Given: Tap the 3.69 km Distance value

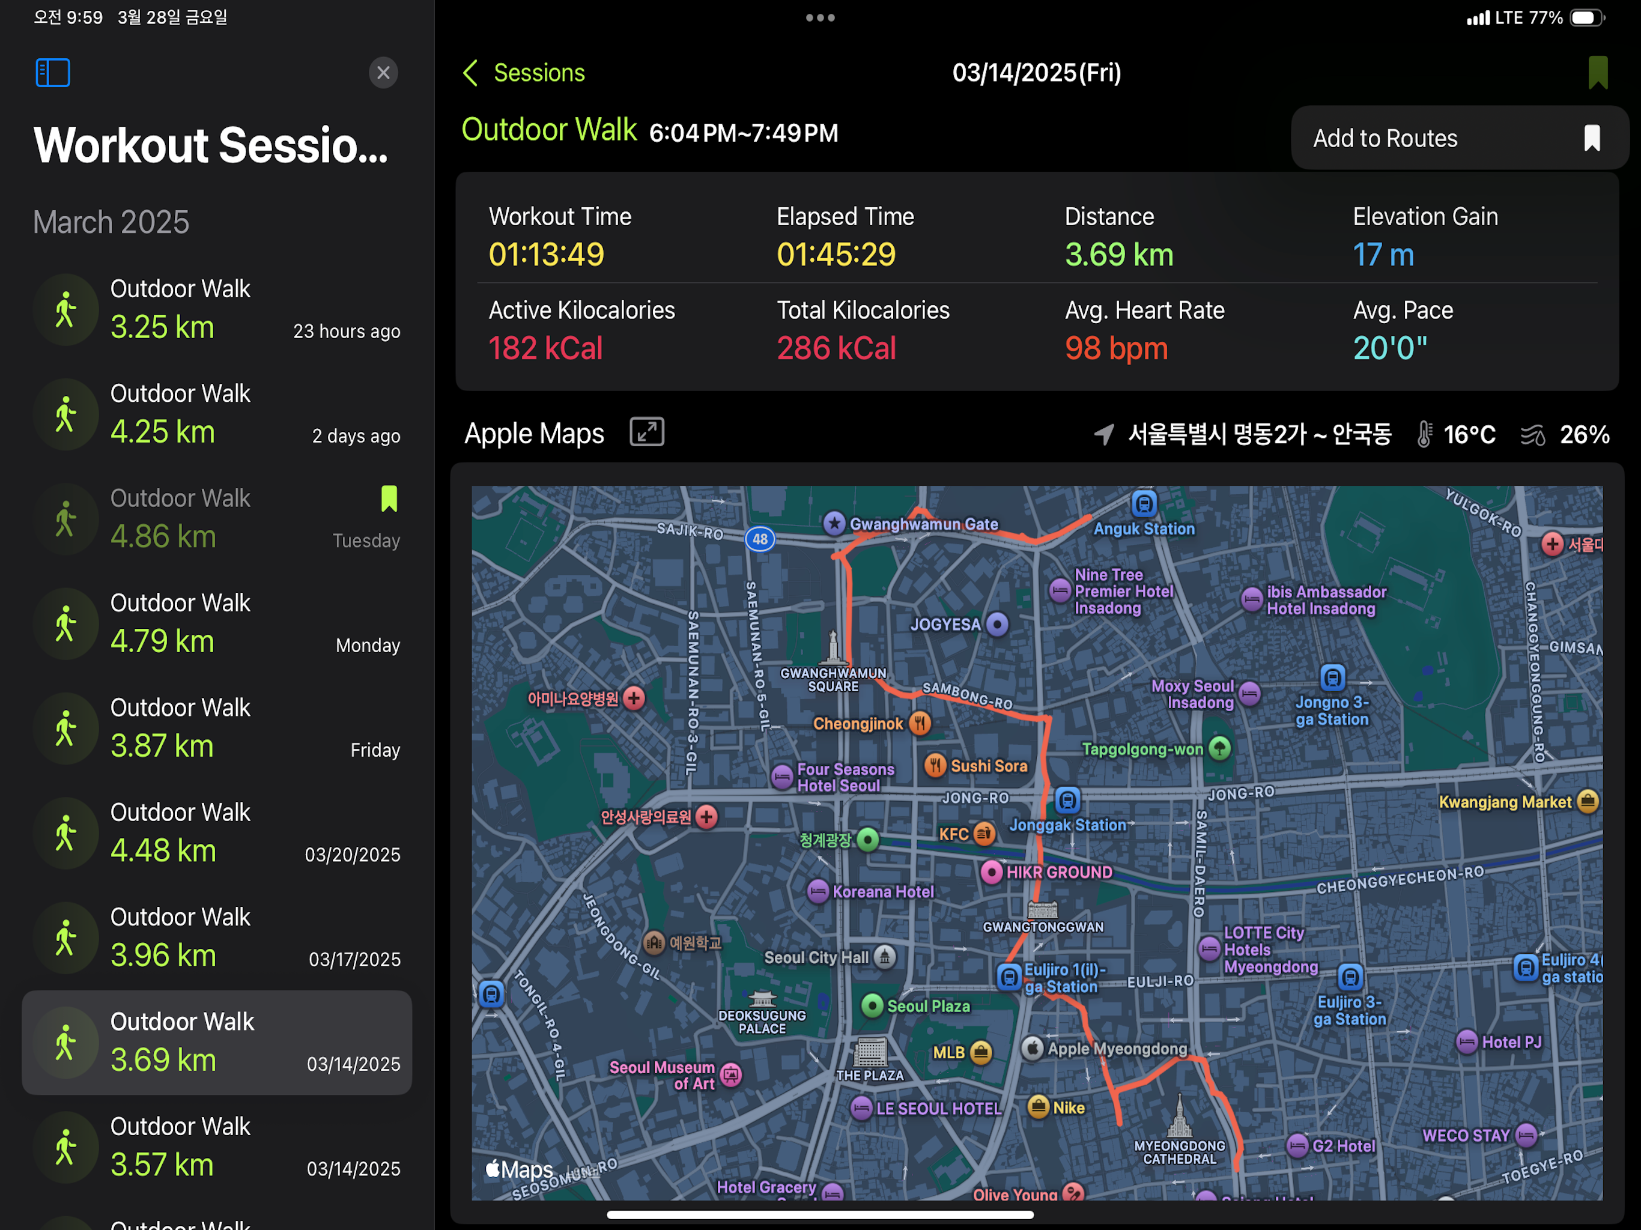Looking at the screenshot, I should tap(1120, 255).
